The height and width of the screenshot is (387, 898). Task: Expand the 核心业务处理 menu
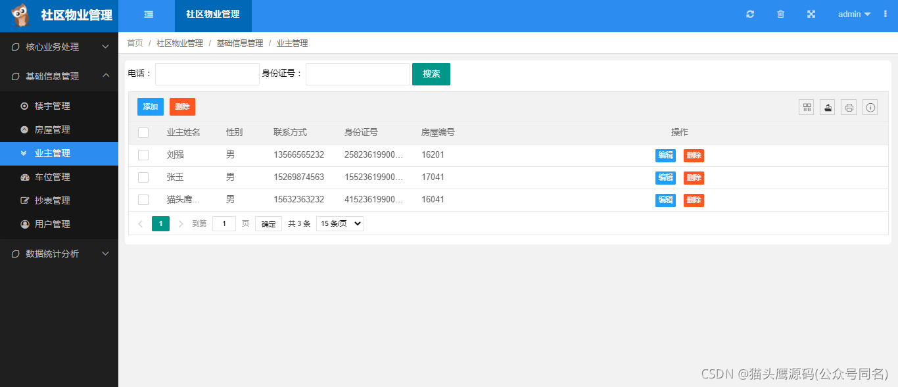pyautogui.click(x=59, y=47)
